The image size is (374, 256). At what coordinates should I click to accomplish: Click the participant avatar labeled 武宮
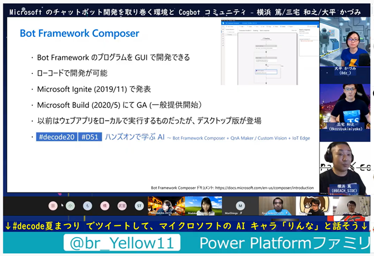click(x=122, y=206)
